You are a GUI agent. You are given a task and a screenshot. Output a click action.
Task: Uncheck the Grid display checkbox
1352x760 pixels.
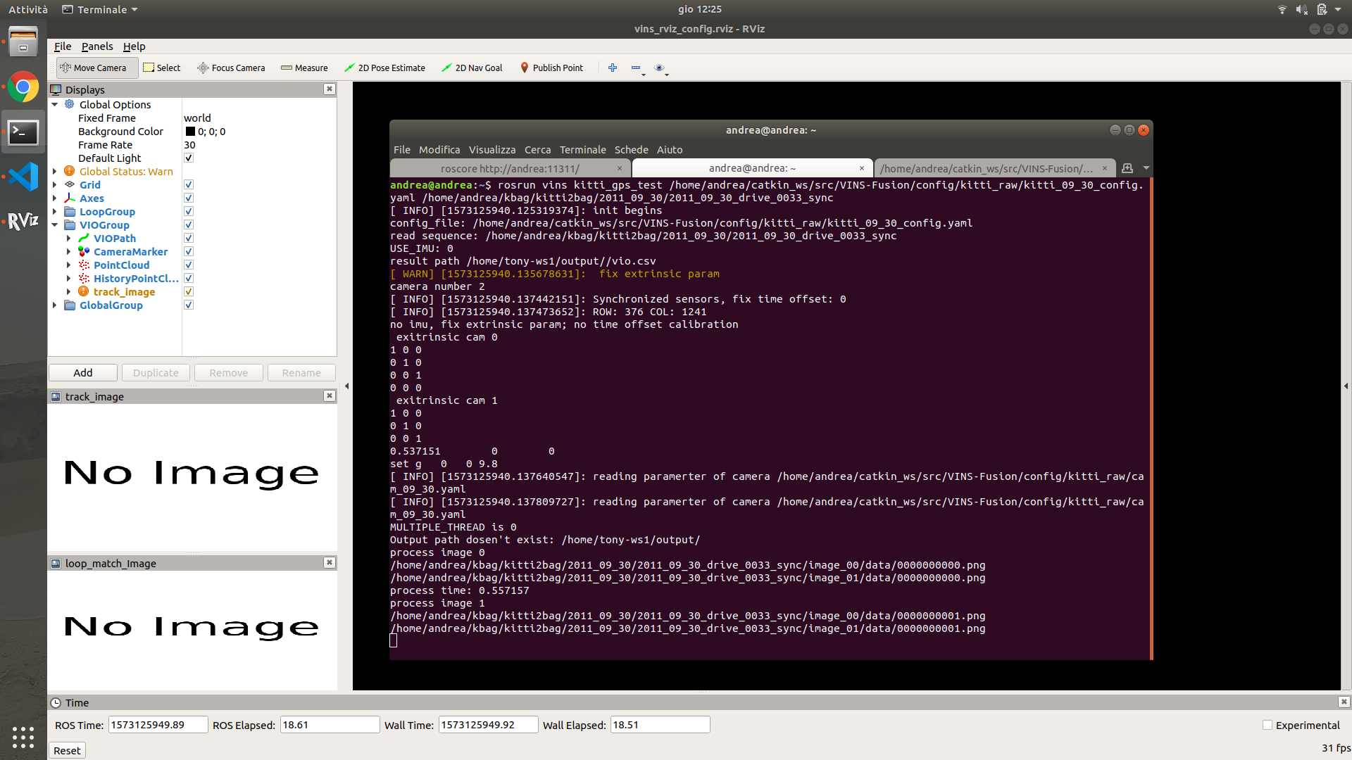click(x=188, y=184)
